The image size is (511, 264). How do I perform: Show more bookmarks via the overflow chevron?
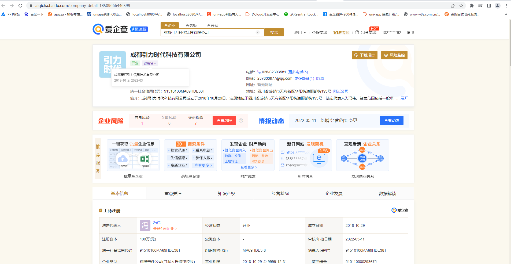(506, 14)
